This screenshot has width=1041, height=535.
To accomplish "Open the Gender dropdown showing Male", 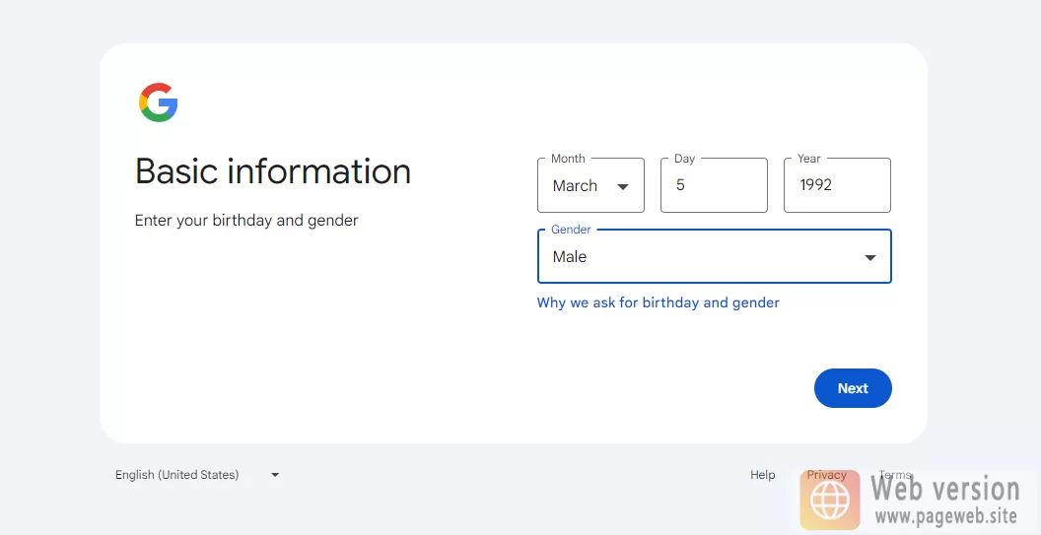I will coord(713,257).
